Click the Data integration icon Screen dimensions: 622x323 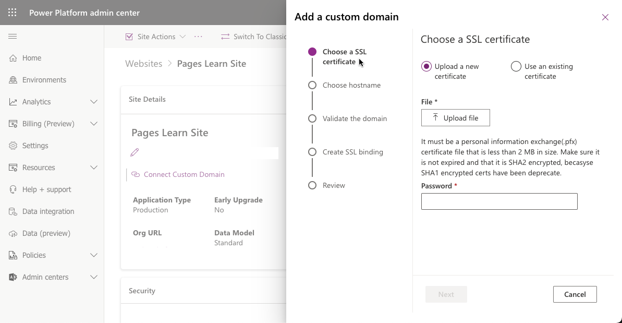click(13, 211)
